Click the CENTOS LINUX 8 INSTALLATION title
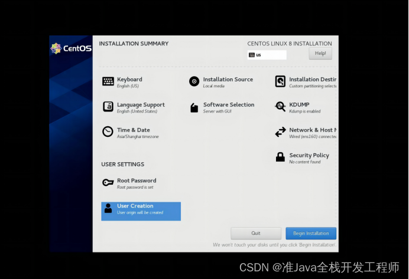Viewport: 409px width, 279px height. (290, 44)
